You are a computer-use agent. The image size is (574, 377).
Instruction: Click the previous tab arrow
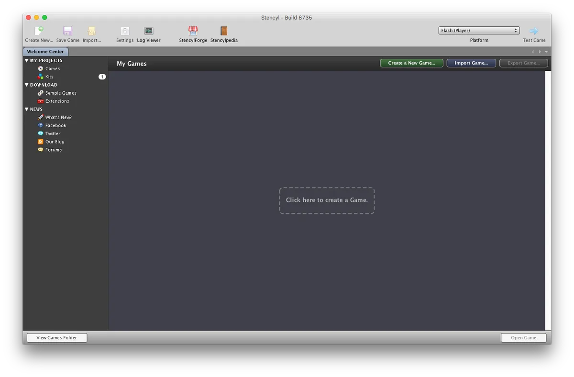tap(533, 52)
